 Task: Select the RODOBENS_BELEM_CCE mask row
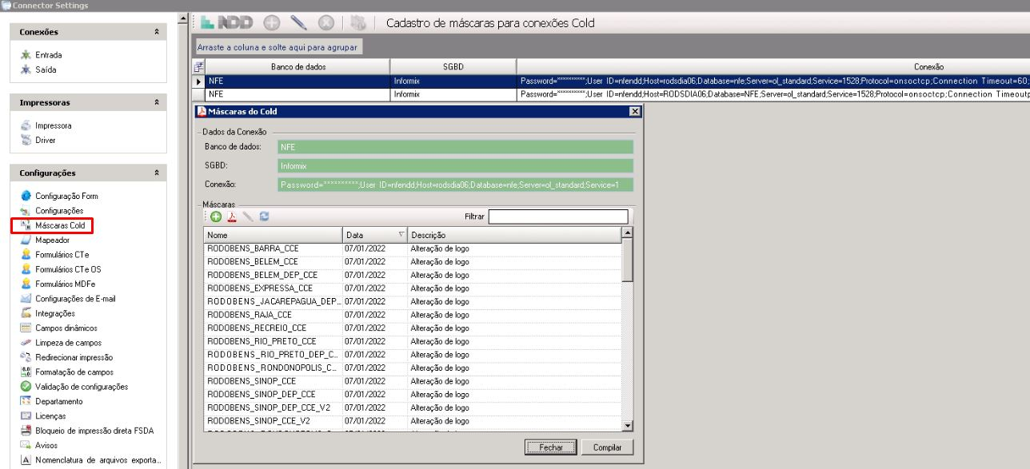click(x=253, y=261)
